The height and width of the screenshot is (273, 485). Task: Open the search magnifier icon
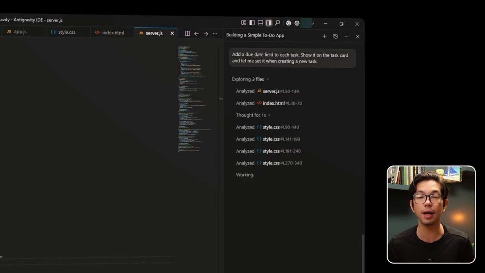(x=277, y=23)
